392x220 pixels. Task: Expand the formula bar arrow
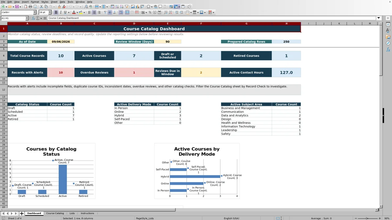[x=379, y=18]
